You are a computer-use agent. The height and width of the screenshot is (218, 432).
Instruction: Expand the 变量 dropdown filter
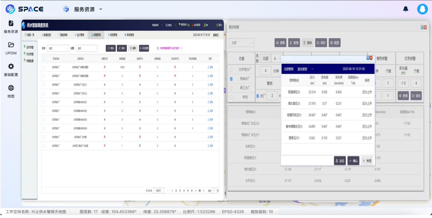(87, 48)
